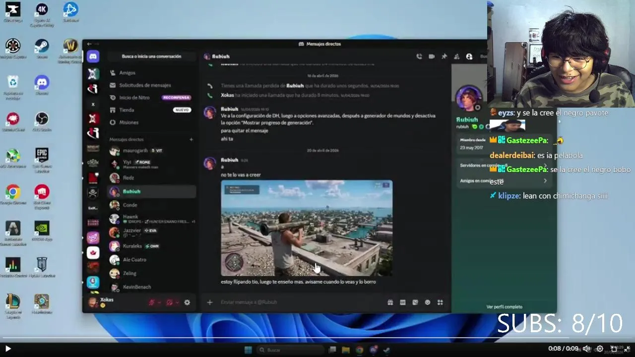
Task: Click 'Busca o inicia una conversación' search box
Action: pos(152,57)
